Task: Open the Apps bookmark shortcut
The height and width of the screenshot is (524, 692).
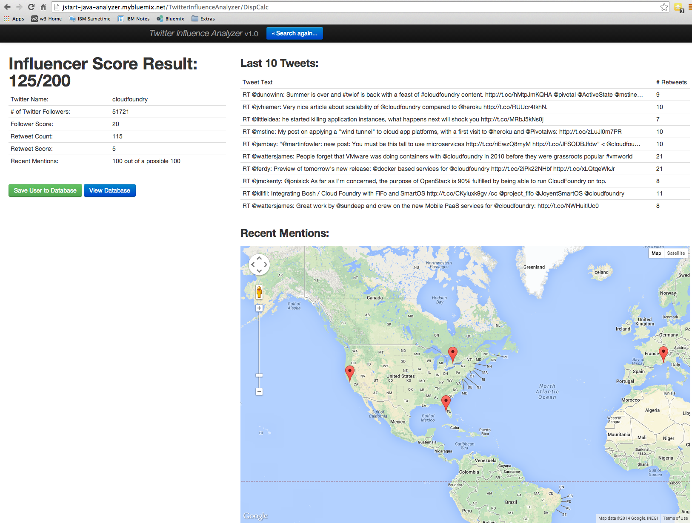Action: point(14,19)
